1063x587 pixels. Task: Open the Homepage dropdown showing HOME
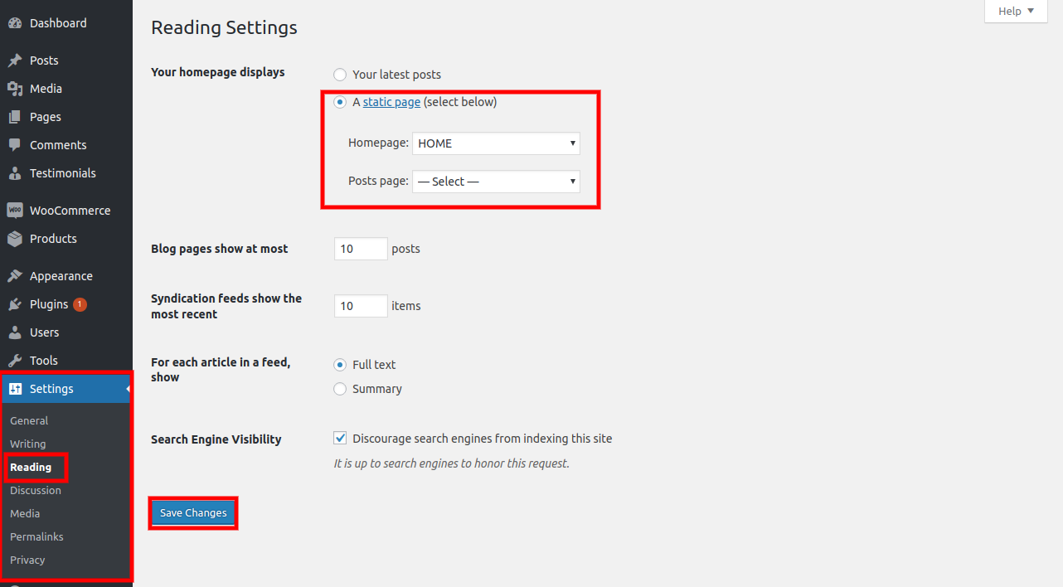[x=496, y=143]
